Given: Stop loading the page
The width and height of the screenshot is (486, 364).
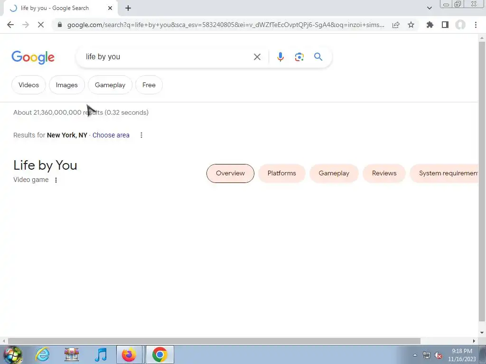Looking at the screenshot, I should 41,25.
